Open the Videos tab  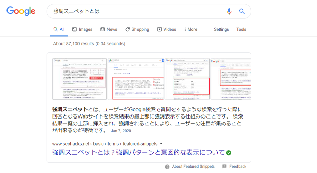(167, 30)
